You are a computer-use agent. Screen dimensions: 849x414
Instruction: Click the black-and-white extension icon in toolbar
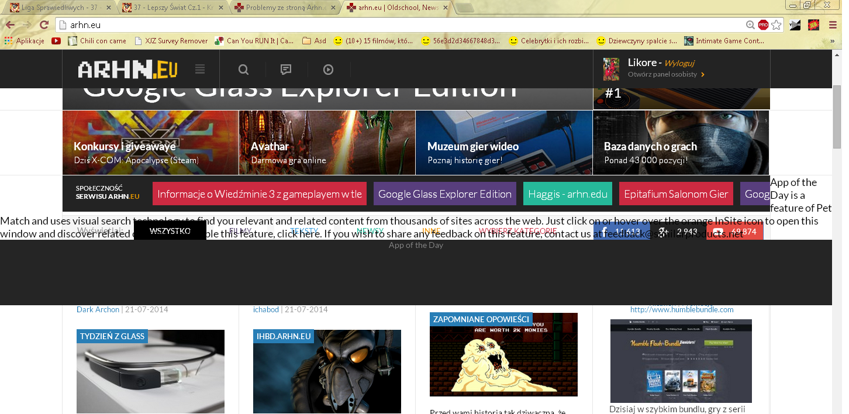(795, 25)
